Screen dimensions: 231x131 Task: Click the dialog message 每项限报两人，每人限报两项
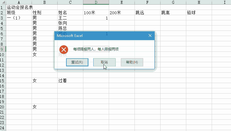point(96,49)
